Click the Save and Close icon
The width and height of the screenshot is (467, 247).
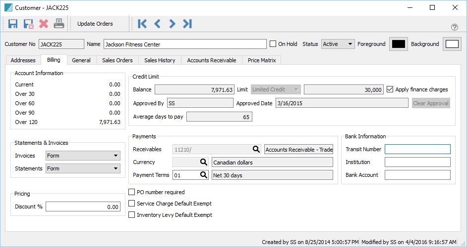[x=28, y=24]
